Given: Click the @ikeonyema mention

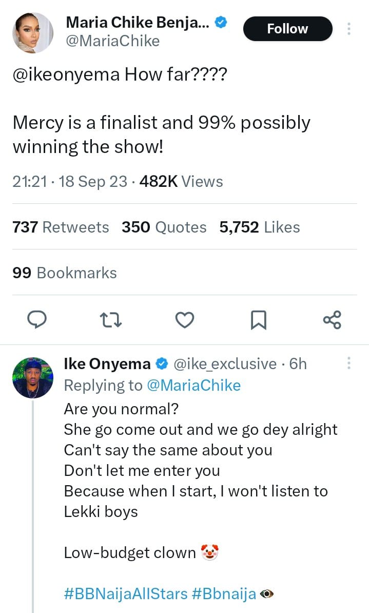Looking at the screenshot, I should coord(66,75).
